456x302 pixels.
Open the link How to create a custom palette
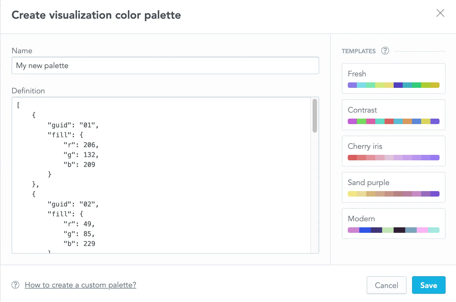pyautogui.click(x=80, y=285)
